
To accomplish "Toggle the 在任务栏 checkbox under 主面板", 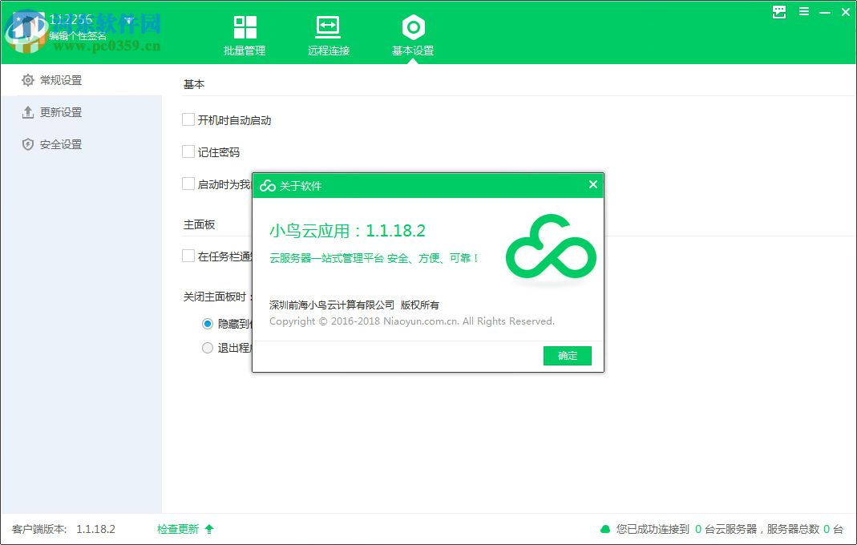I will (x=188, y=256).
